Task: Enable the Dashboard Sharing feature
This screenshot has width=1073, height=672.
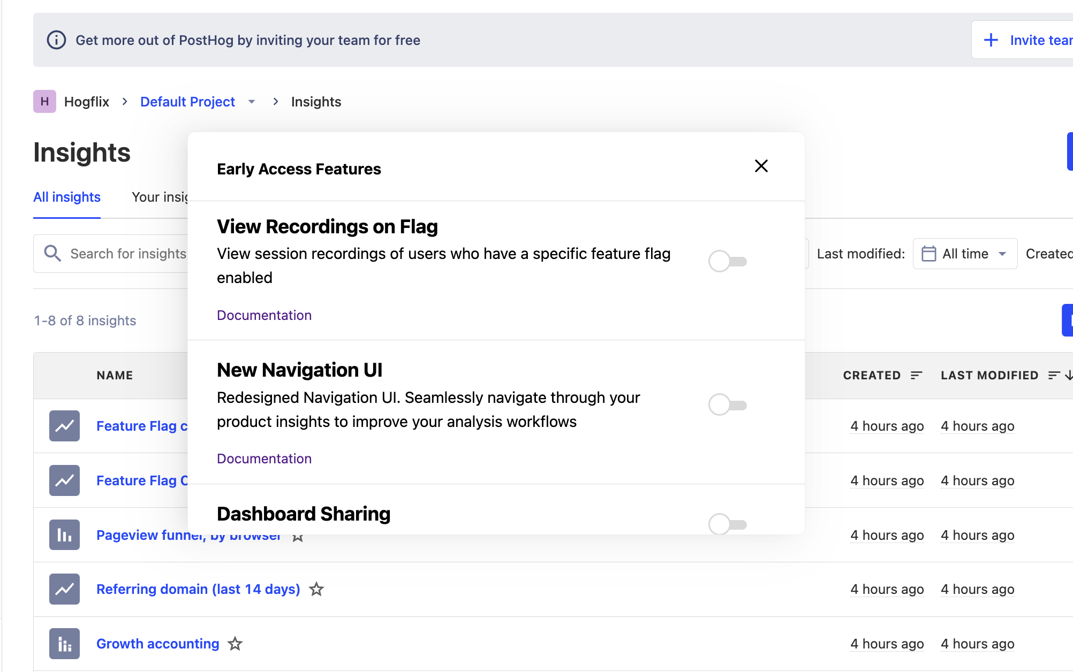Action: (727, 524)
